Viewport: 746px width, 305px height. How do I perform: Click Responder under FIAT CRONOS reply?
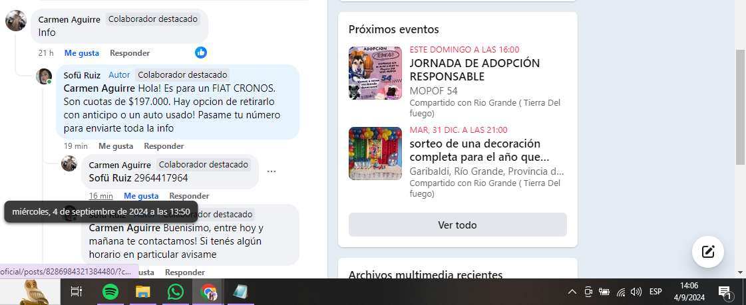click(x=164, y=146)
